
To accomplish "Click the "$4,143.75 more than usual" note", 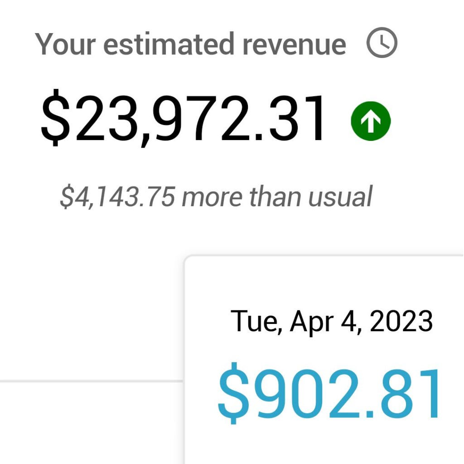I will point(216,196).
